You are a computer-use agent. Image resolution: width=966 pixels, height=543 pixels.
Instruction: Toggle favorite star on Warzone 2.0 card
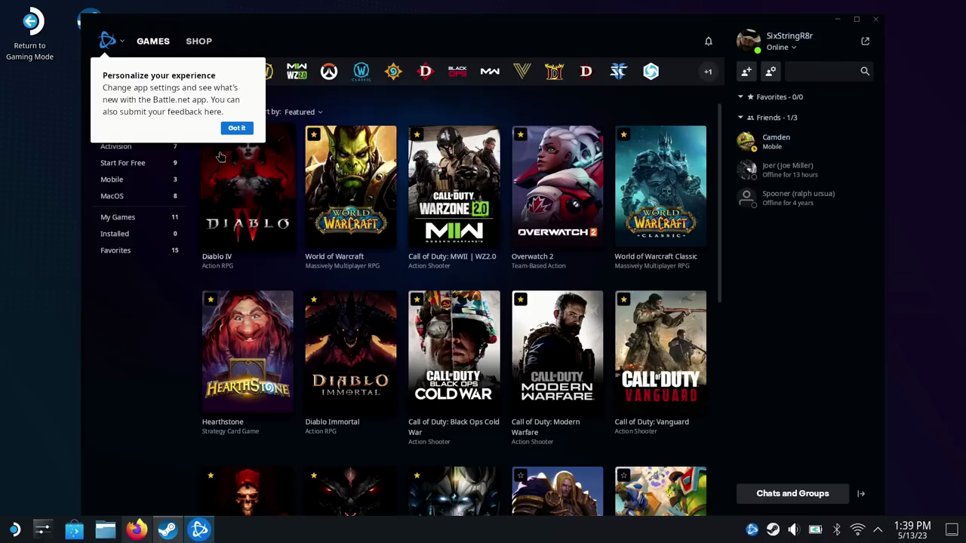[417, 134]
